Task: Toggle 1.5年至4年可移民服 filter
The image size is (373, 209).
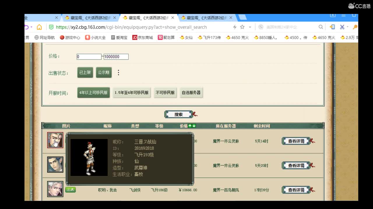Action: coord(132,93)
